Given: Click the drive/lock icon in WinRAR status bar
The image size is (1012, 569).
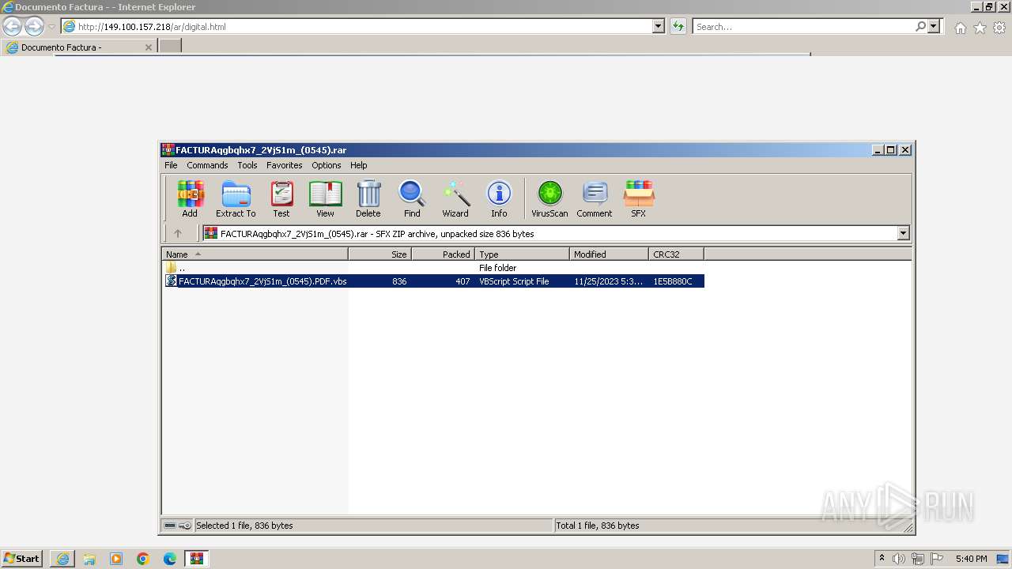Looking at the screenshot, I should [x=177, y=526].
